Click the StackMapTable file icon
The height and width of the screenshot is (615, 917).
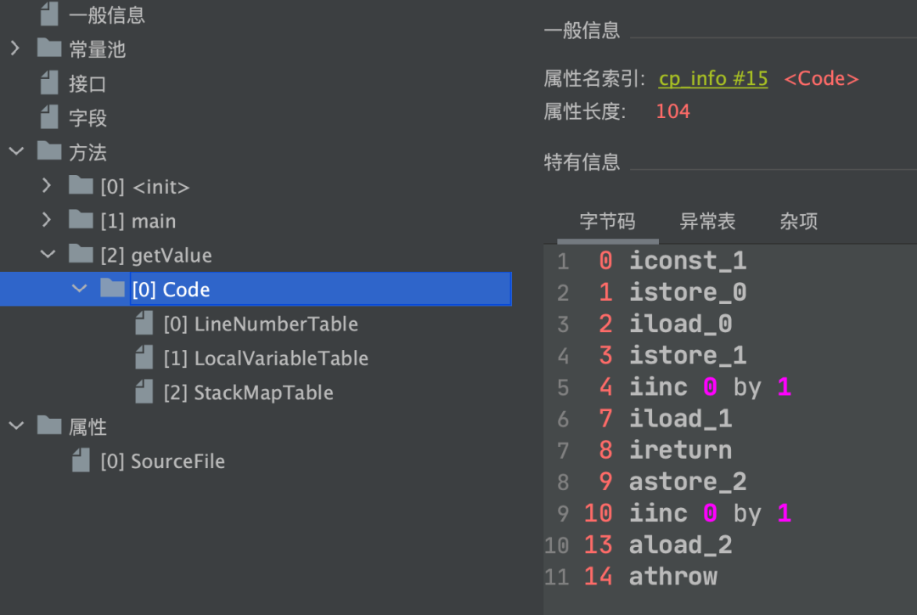[144, 392]
